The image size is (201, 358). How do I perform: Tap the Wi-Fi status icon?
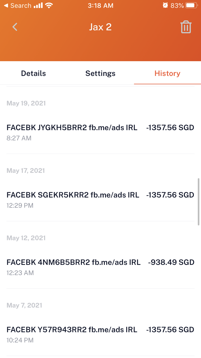pyautogui.click(x=49, y=6)
